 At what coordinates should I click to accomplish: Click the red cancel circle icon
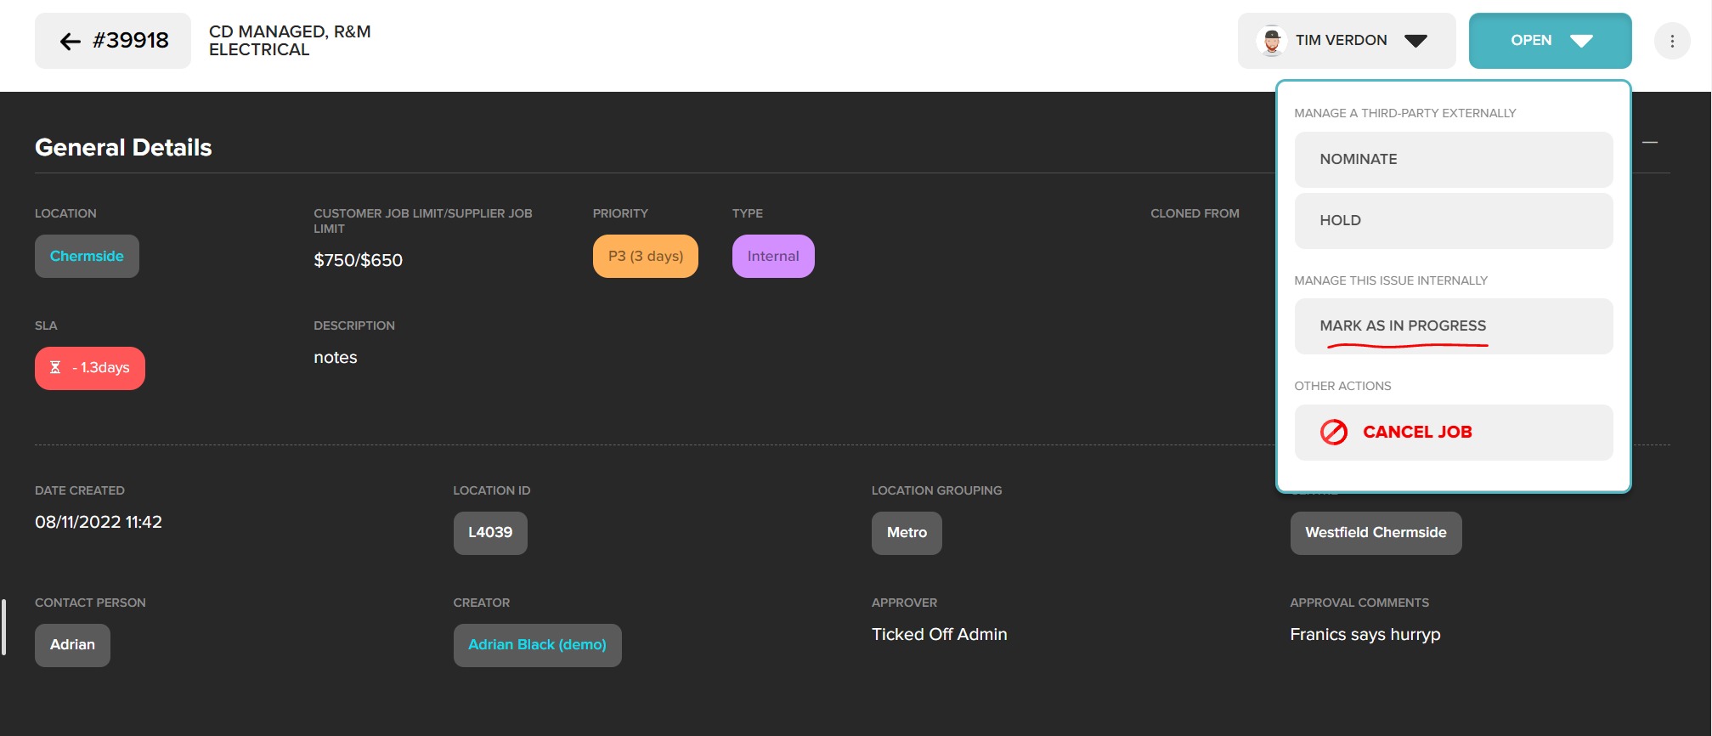coord(1333,433)
